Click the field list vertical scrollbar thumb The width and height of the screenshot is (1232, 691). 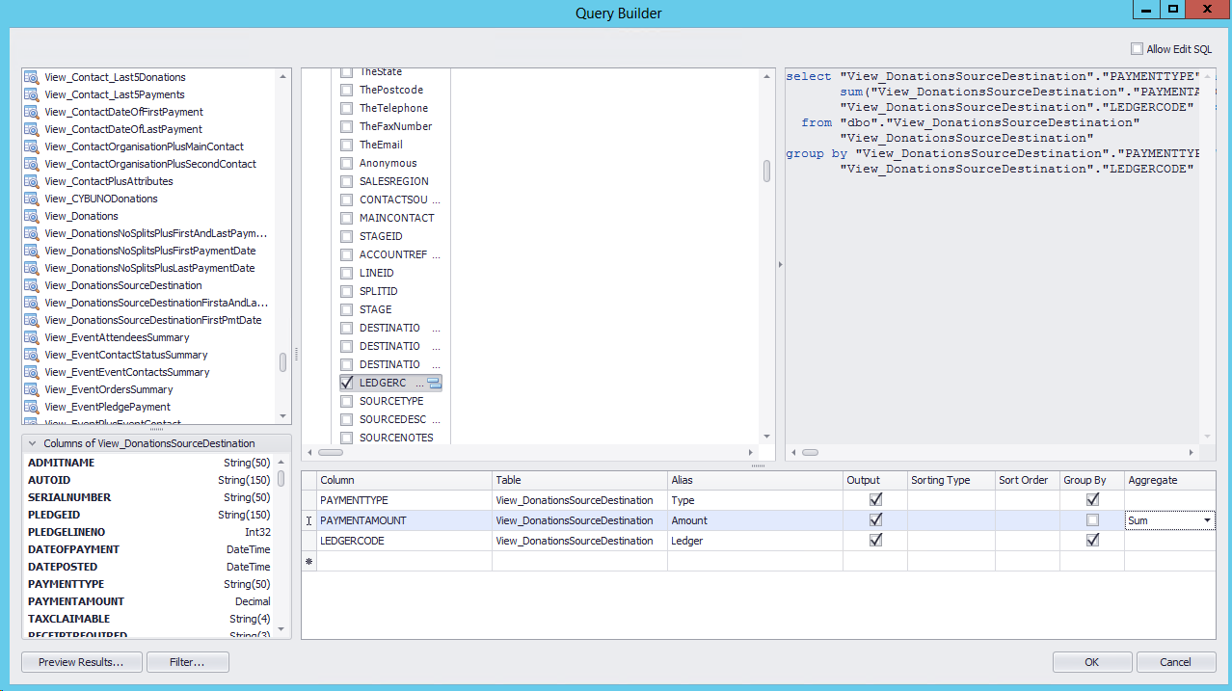[x=767, y=171]
